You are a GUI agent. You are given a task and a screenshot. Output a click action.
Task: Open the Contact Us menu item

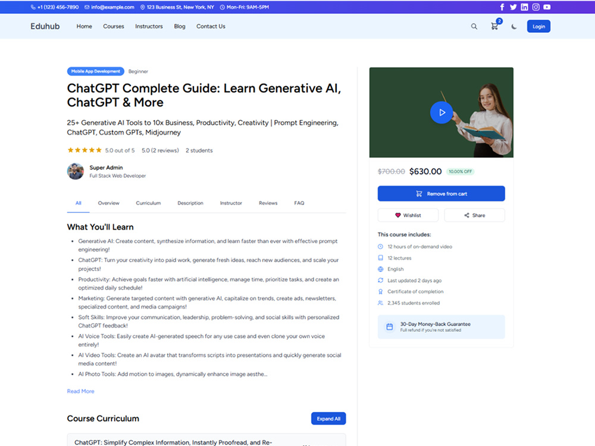(x=211, y=26)
